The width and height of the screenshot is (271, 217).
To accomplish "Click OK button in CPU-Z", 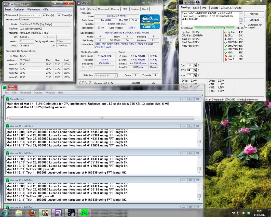I will click(x=153, y=83).
